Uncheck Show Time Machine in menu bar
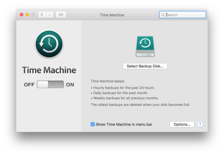The height and width of the screenshot is (155, 224). point(93,124)
